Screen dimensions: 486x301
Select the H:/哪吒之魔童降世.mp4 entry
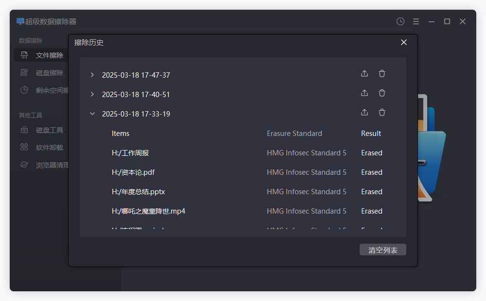(x=148, y=211)
